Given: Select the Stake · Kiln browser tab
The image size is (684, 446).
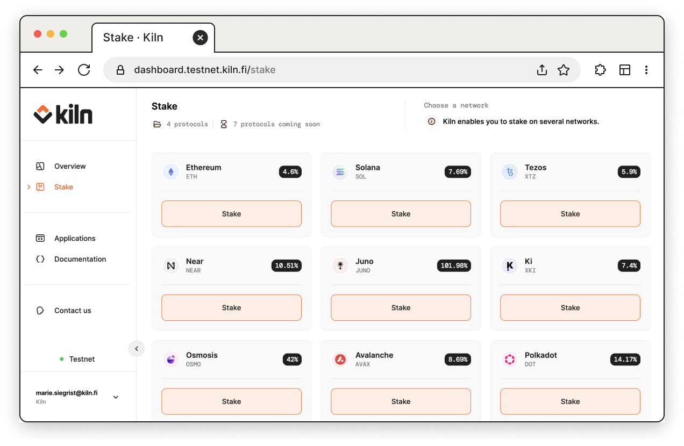Looking at the screenshot, I should tap(153, 38).
